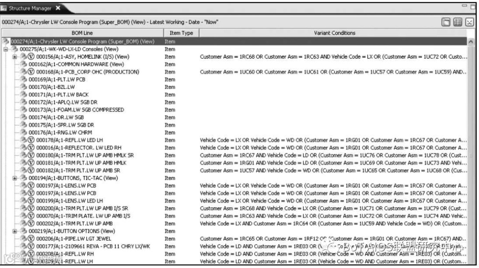Select the Structure Manager tab

[30, 8]
